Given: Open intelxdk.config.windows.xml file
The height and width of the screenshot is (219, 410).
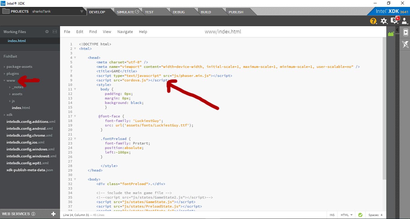Looking at the screenshot, I should tap(30, 149).
